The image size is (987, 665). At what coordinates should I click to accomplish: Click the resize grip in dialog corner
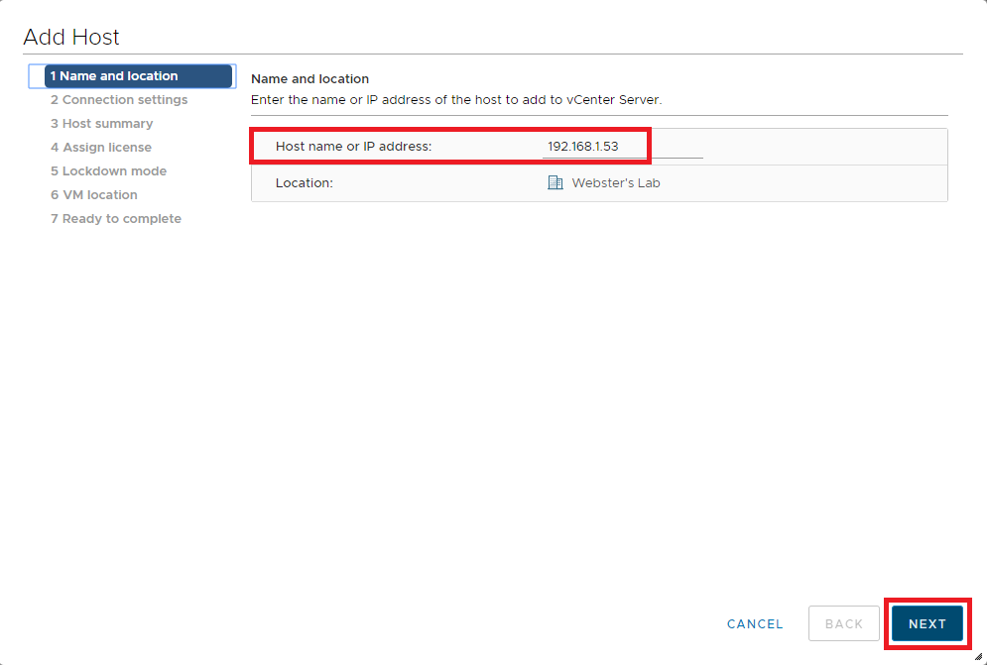coord(978,656)
